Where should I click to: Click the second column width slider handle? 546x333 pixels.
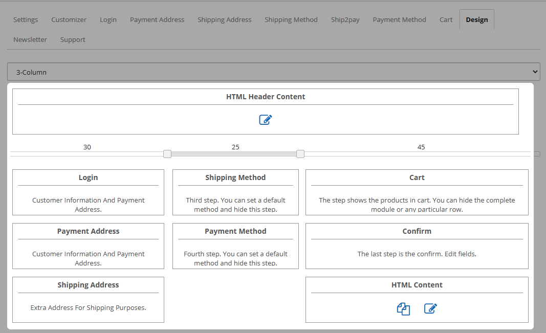click(x=300, y=154)
